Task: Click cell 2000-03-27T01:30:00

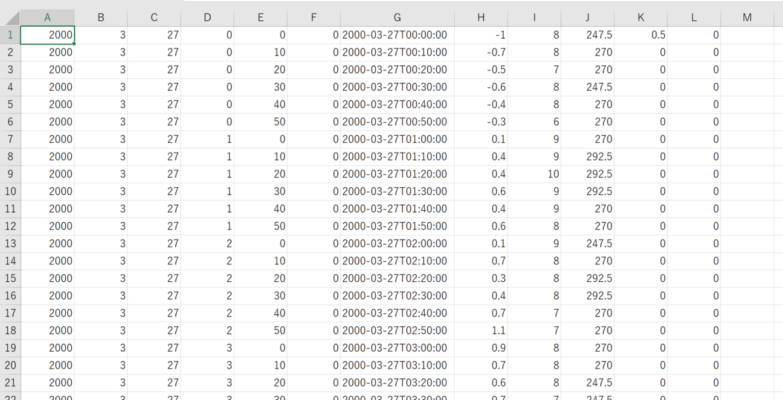Action: click(x=397, y=191)
